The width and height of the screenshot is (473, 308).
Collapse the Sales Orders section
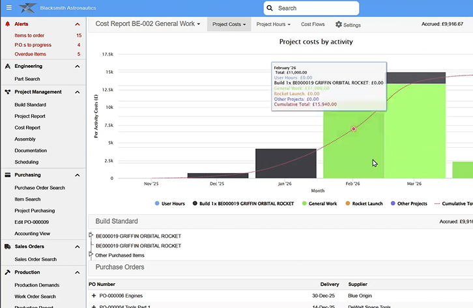tap(78, 247)
